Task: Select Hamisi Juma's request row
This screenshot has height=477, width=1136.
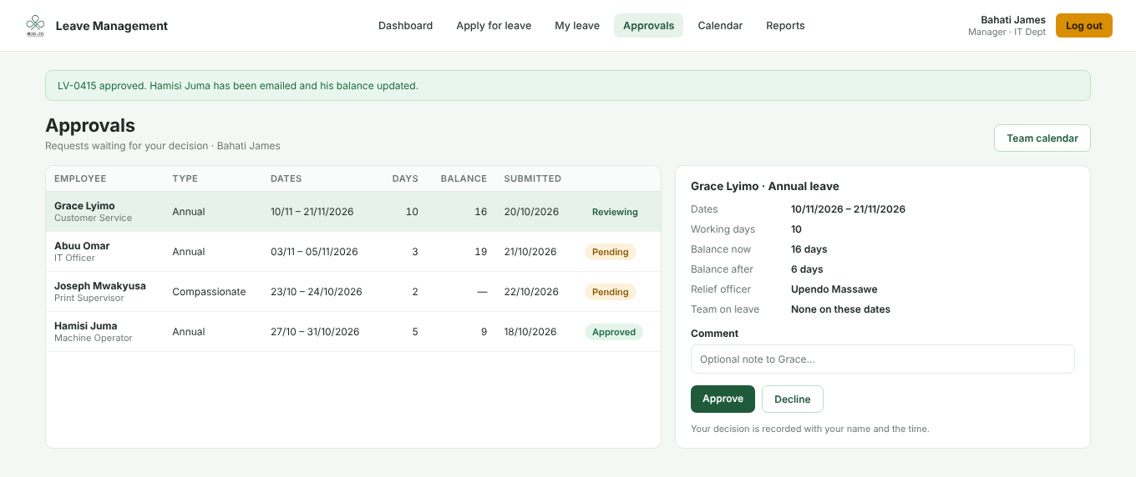Action: tap(353, 332)
